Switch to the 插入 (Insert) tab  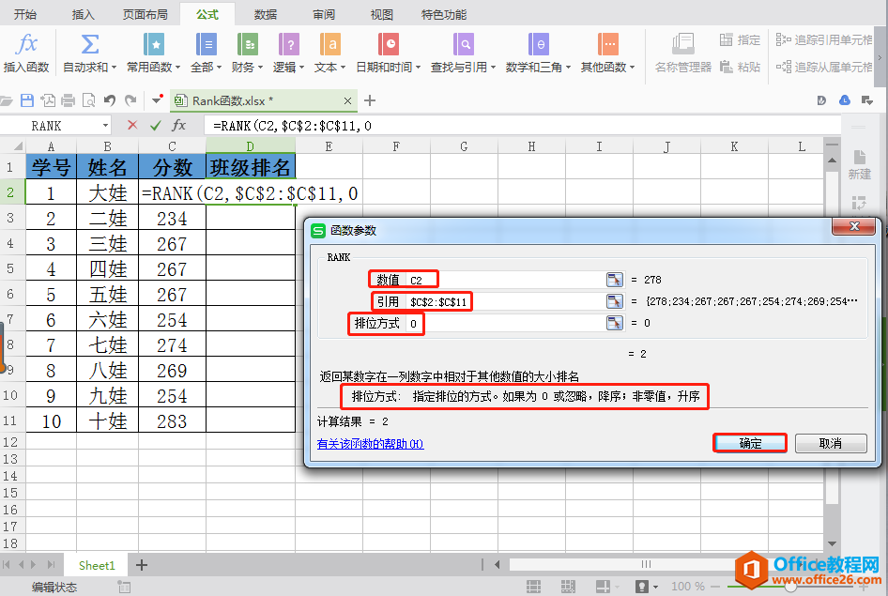pyautogui.click(x=83, y=14)
